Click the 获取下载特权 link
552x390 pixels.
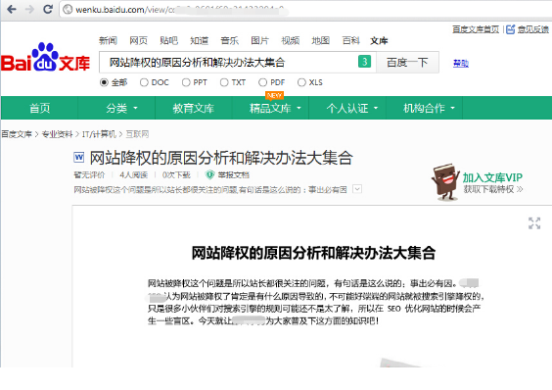tap(493, 189)
